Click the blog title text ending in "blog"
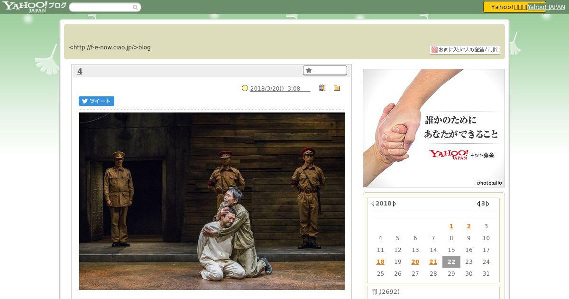This screenshot has height=299, width=569. [110, 47]
